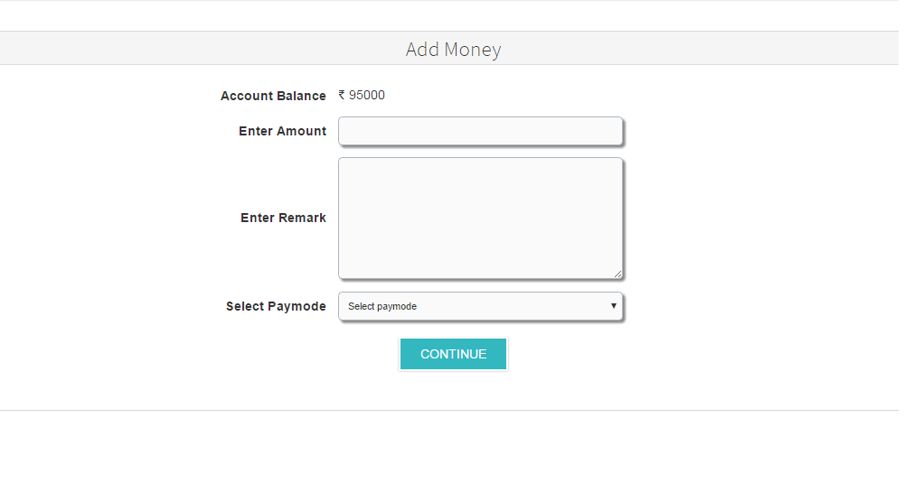Focus the Enter Remark text area

pyautogui.click(x=480, y=218)
